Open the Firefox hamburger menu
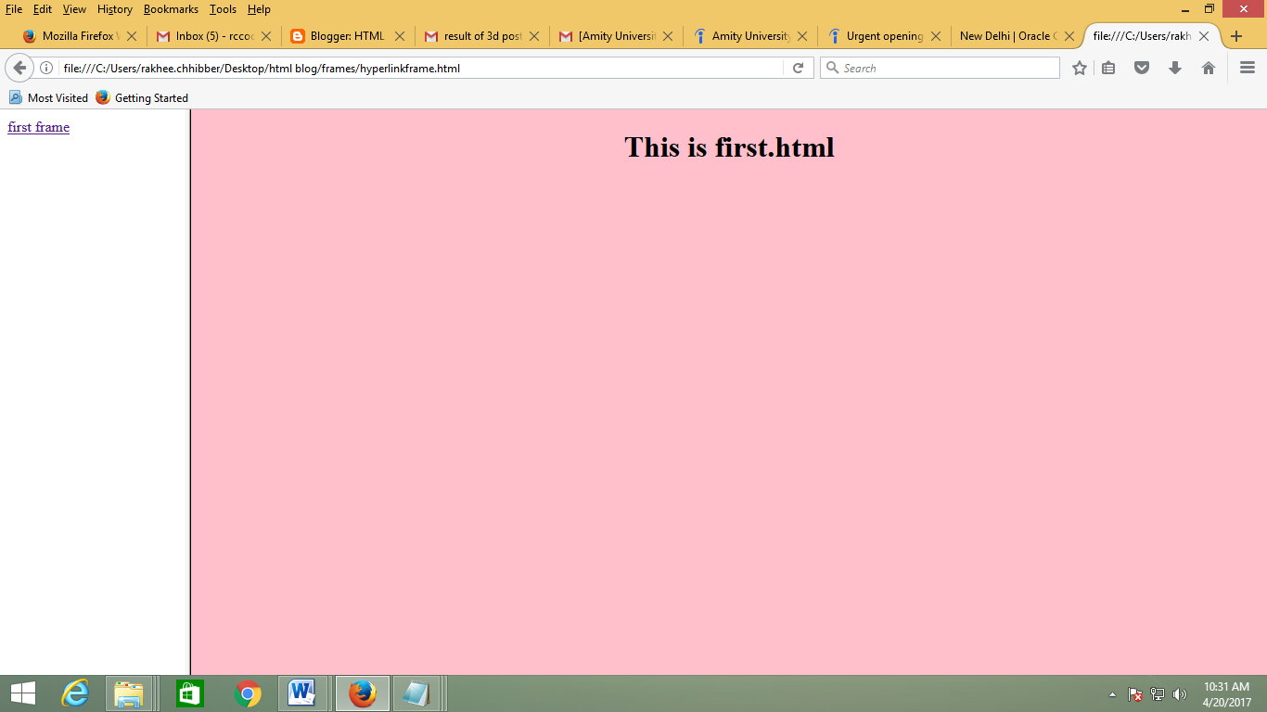This screenshot has height=712, width=1267. [x=1246, y=67]
